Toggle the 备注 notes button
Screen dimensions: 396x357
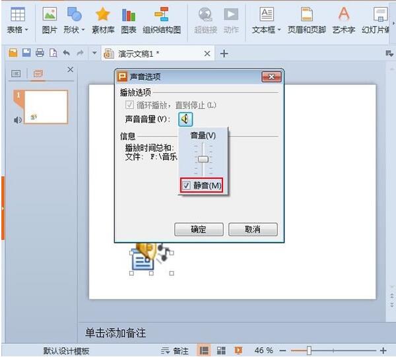pos(175,350)
